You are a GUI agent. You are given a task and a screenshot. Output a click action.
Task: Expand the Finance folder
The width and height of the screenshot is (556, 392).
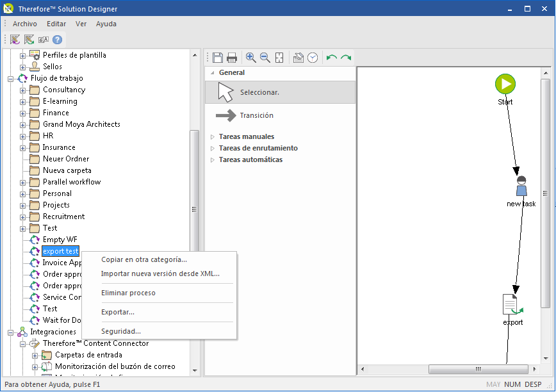click(x=22, y=113)
